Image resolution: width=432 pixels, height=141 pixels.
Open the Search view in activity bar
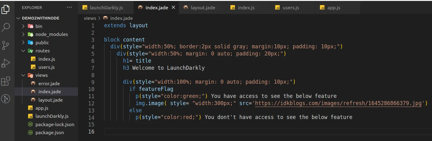click(x=6, y=27)
